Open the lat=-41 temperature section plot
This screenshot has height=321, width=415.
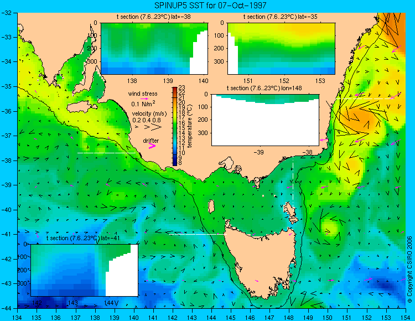85,270
